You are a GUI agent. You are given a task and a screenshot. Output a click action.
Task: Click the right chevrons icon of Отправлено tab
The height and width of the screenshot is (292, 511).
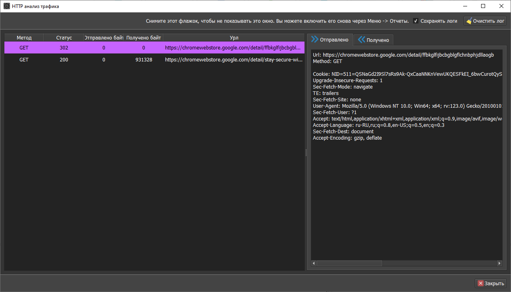pyautogui.click(x=315, y=39)
